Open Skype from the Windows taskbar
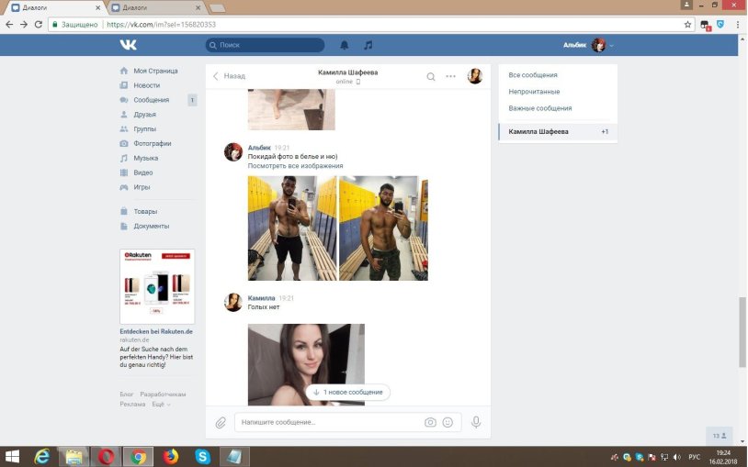 coord(202,456)
